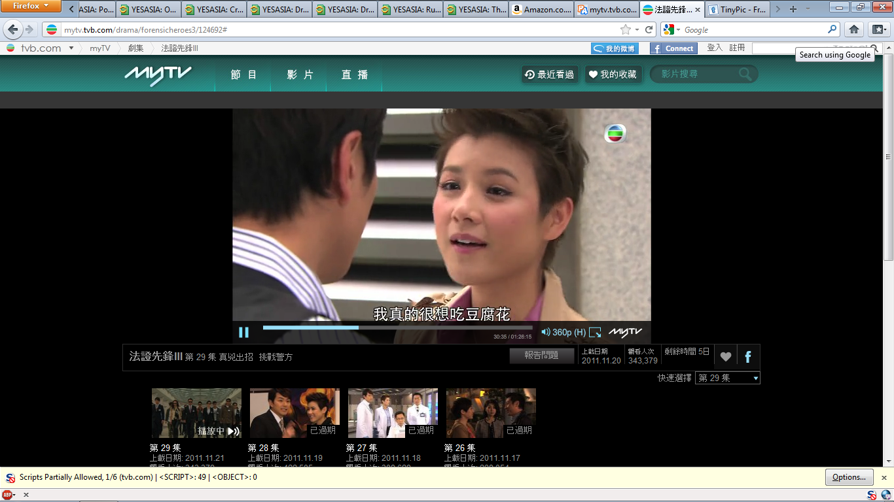Go forward in browser history
Viewport: 894px width, 502px height.
pyautogui.click(x=29, y=29)
